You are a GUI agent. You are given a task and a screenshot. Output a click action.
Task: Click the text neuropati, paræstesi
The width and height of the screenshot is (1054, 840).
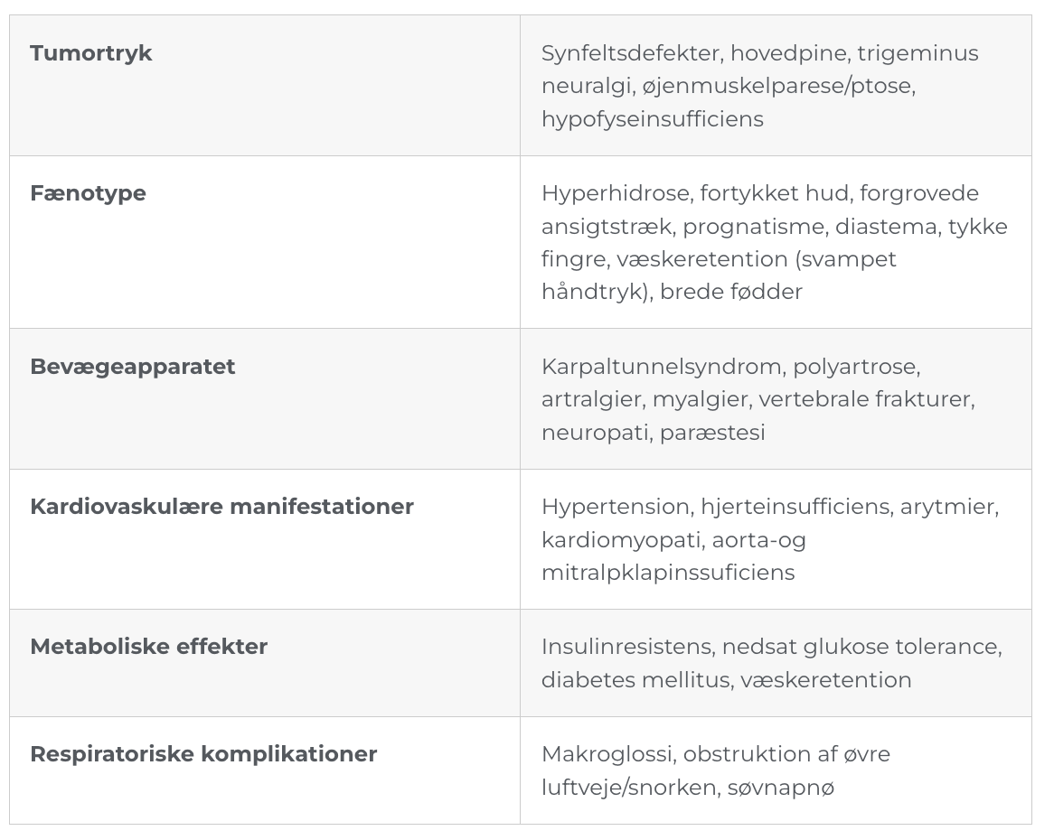click(653, 433)
